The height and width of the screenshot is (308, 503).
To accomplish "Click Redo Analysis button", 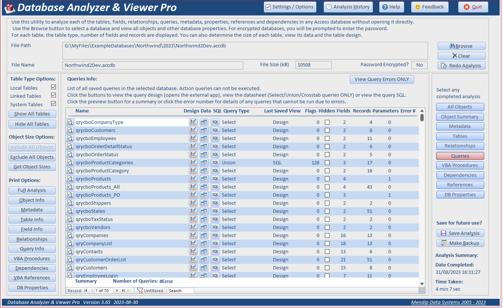I will coord(461,66).
